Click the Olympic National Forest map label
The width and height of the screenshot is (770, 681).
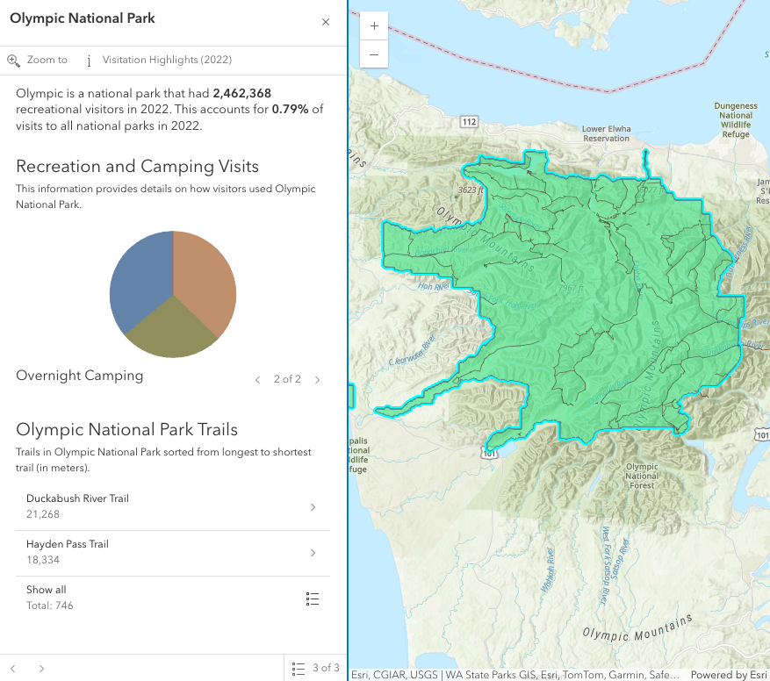tap(642, 476)
